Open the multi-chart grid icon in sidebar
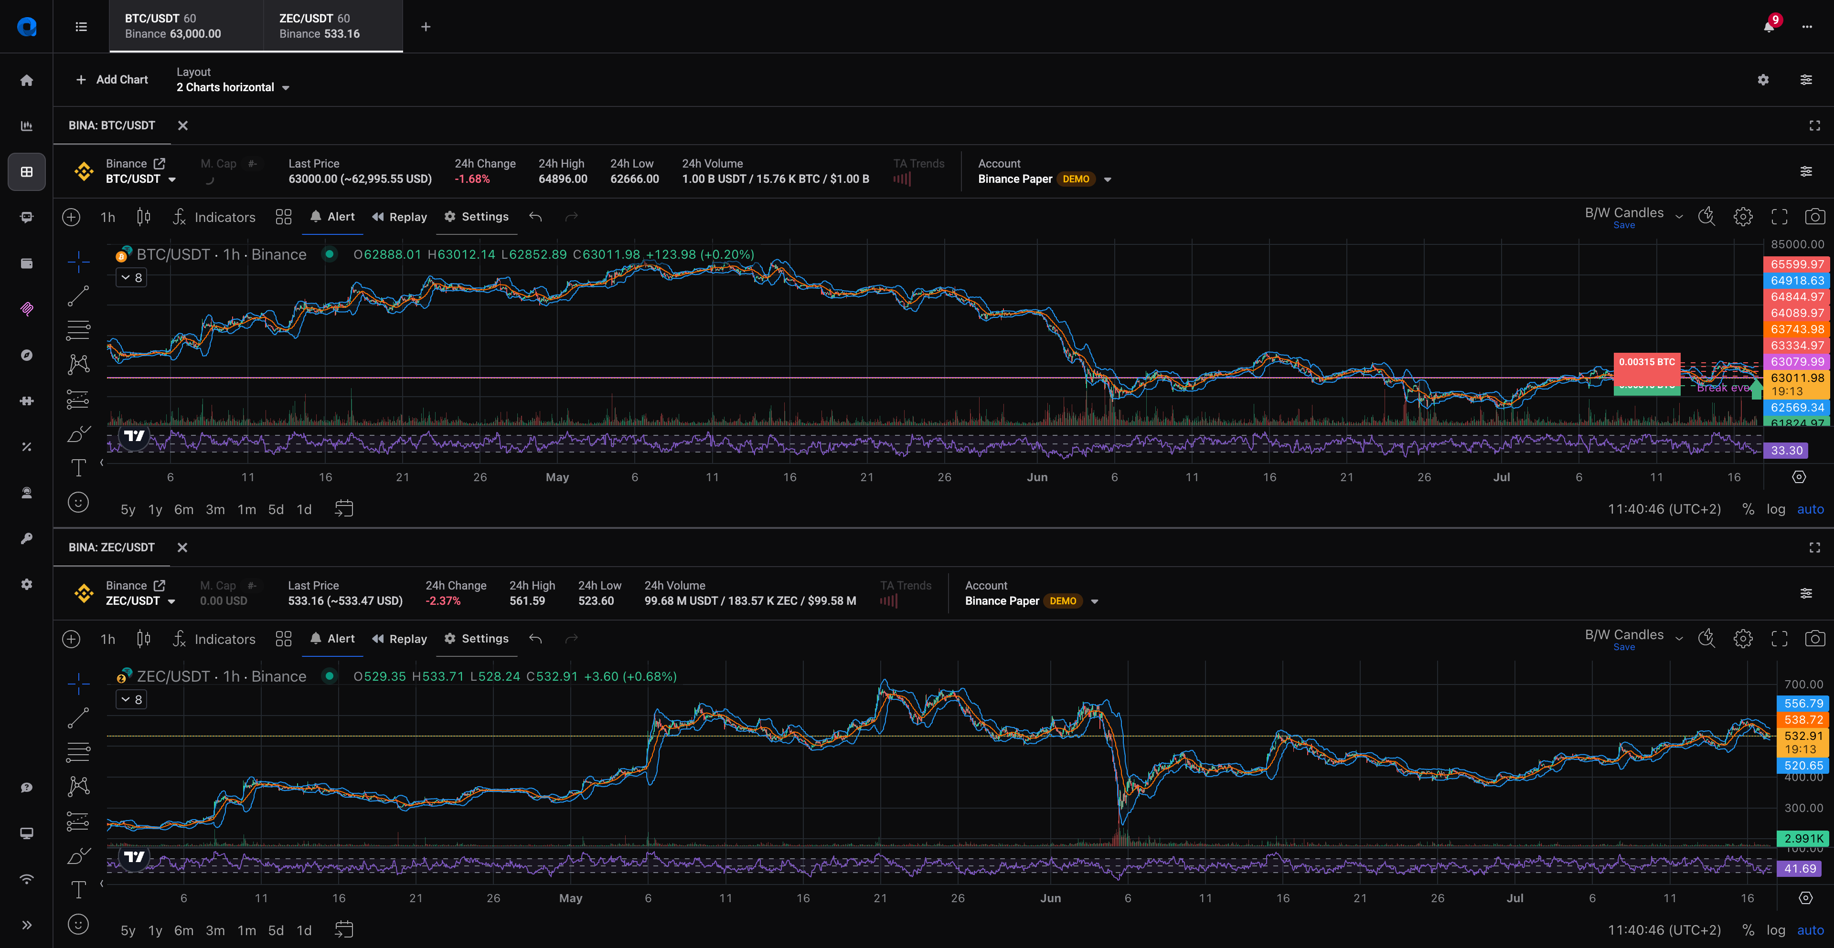 pyautogui.click(x=26, y=171)
